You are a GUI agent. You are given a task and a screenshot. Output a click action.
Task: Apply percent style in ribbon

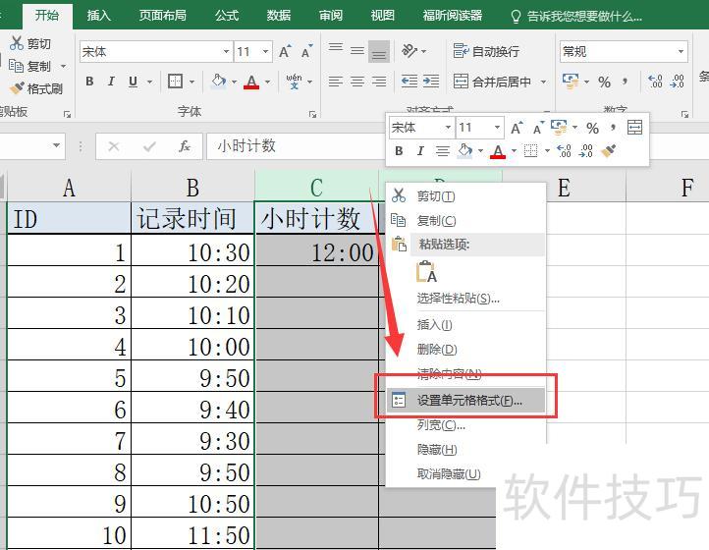[604, 82]
